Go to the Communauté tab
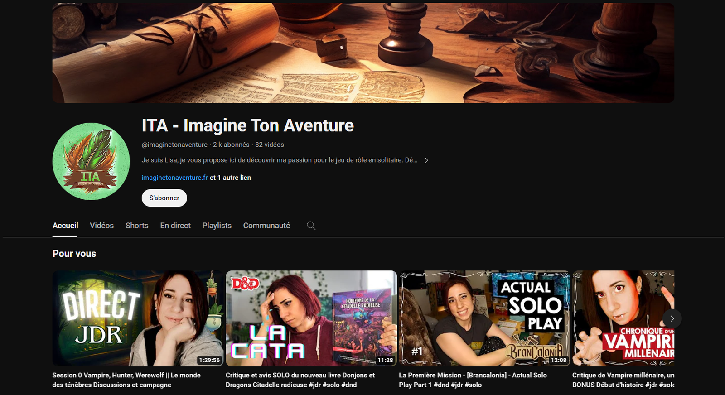 tap(266, 226)
